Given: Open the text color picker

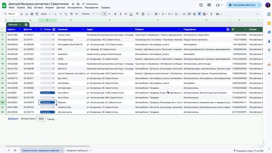Looking at the screenshot, I should point(131,14).
